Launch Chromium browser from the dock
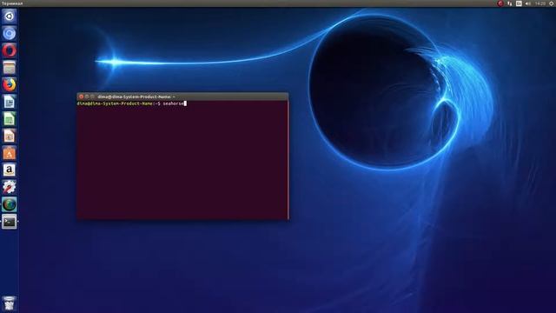556x313 pixels. tap(10, 33)
